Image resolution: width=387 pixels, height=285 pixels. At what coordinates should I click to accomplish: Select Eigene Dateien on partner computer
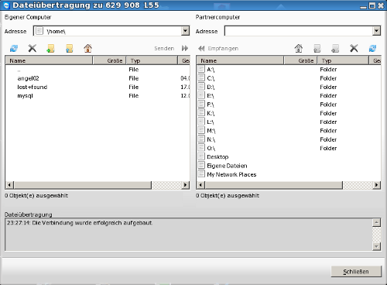coord(289,166)
